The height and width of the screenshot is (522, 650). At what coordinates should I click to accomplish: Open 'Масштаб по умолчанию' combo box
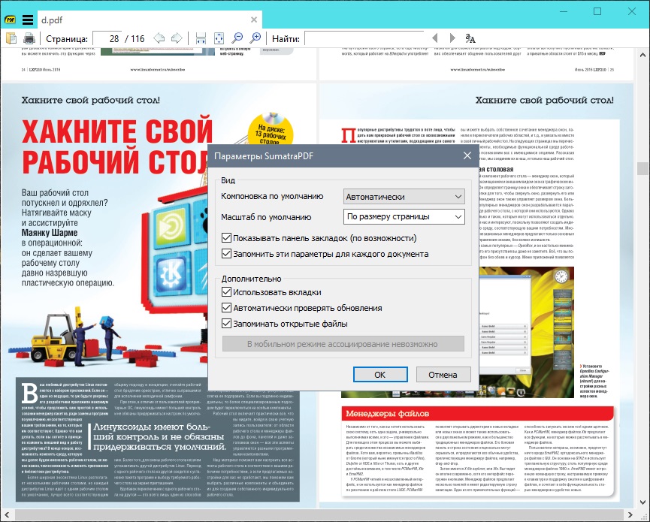pos(404,217)
